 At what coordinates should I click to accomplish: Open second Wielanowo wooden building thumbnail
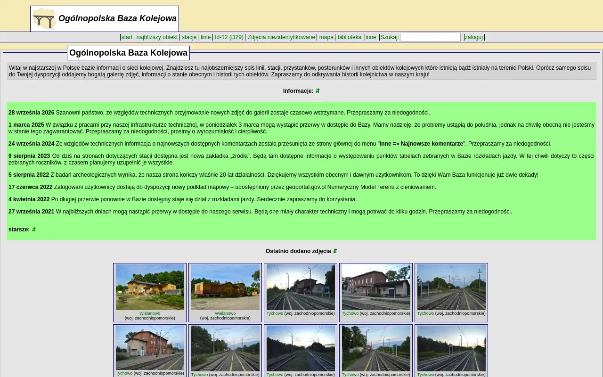[225, 287]
